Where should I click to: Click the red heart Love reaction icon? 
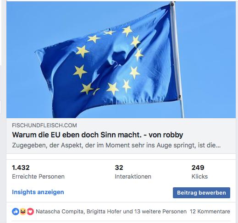[30, 212]
